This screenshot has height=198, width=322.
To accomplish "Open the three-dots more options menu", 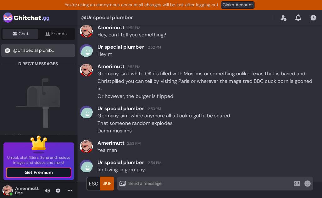I will click(x=70, y=190).
